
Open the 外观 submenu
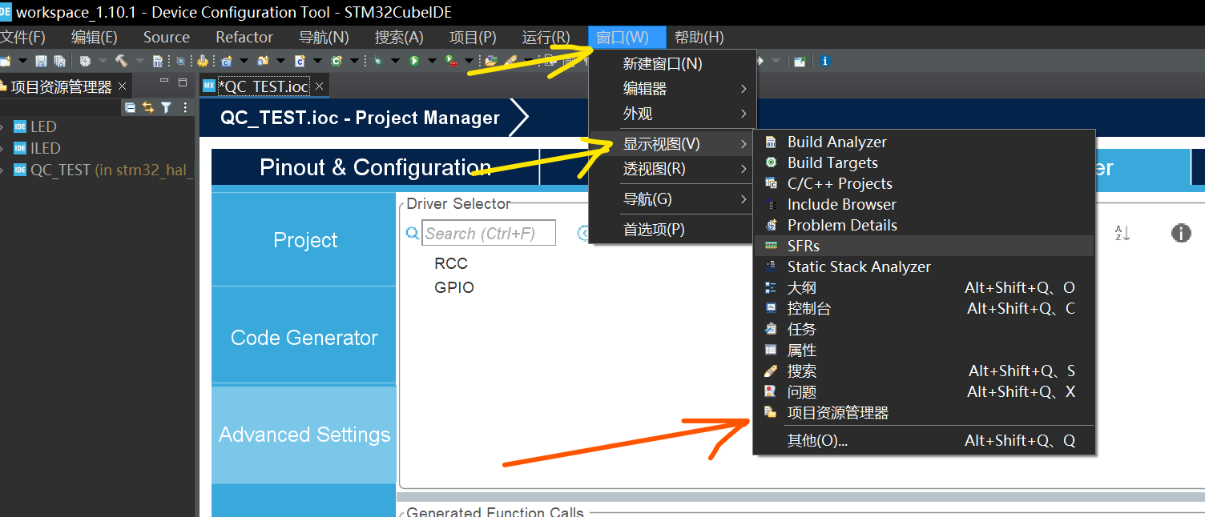click(671, 114)
